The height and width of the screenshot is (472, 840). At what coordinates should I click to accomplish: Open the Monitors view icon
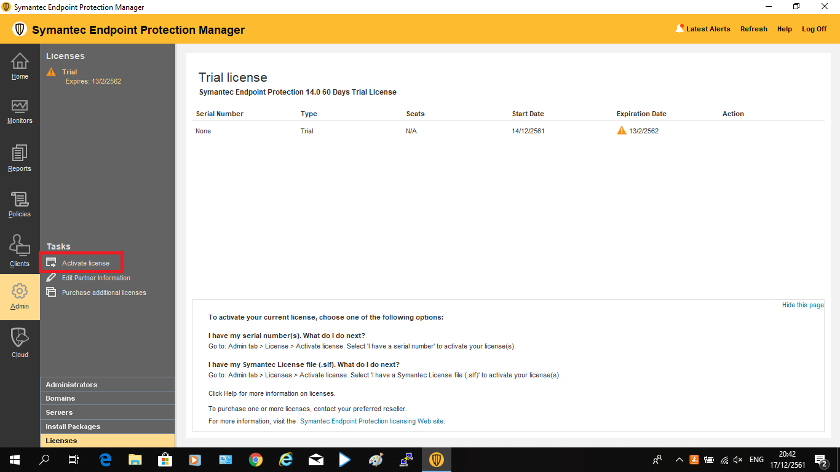tap(20, 107)
